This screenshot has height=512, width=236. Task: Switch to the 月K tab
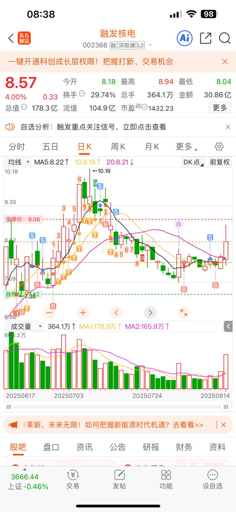tap(152, 147)
